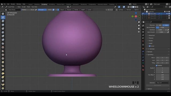Click the viewport zoom magnifier icon
This screenshot has width=171, height=96.
pyautogui.click(x=139, y=22)
